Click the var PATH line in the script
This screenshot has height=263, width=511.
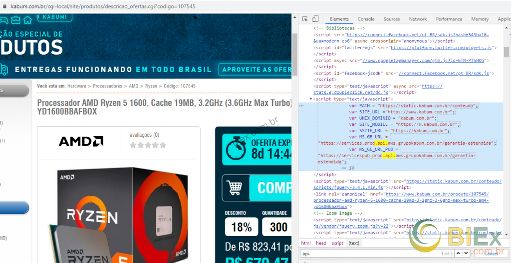coord(414,106)
